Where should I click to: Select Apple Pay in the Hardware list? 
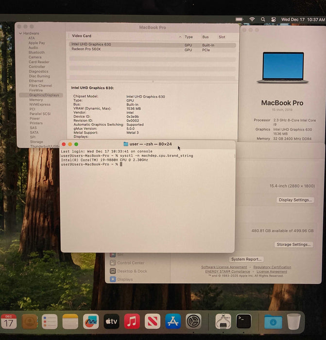coord(36,43)
